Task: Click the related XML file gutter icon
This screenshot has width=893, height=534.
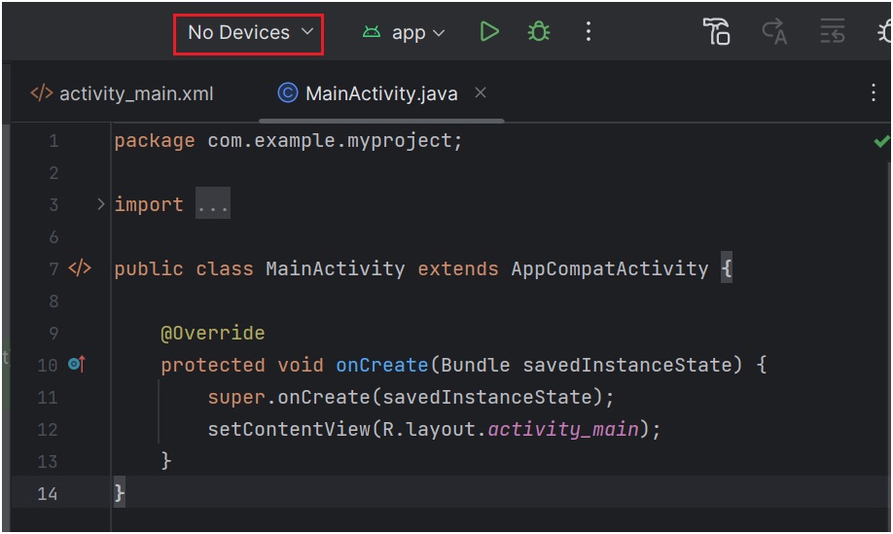Action: 80,268
